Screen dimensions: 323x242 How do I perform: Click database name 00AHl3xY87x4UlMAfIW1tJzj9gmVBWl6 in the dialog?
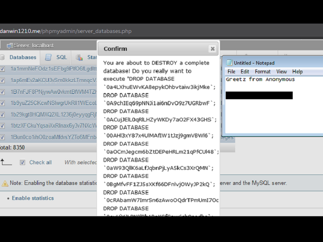pos(157,136)
